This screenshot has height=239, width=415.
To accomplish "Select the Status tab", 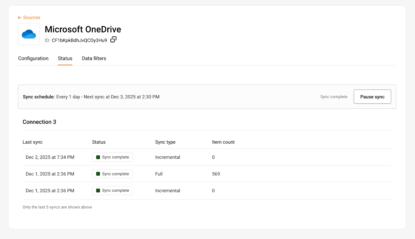I will 65,59.
